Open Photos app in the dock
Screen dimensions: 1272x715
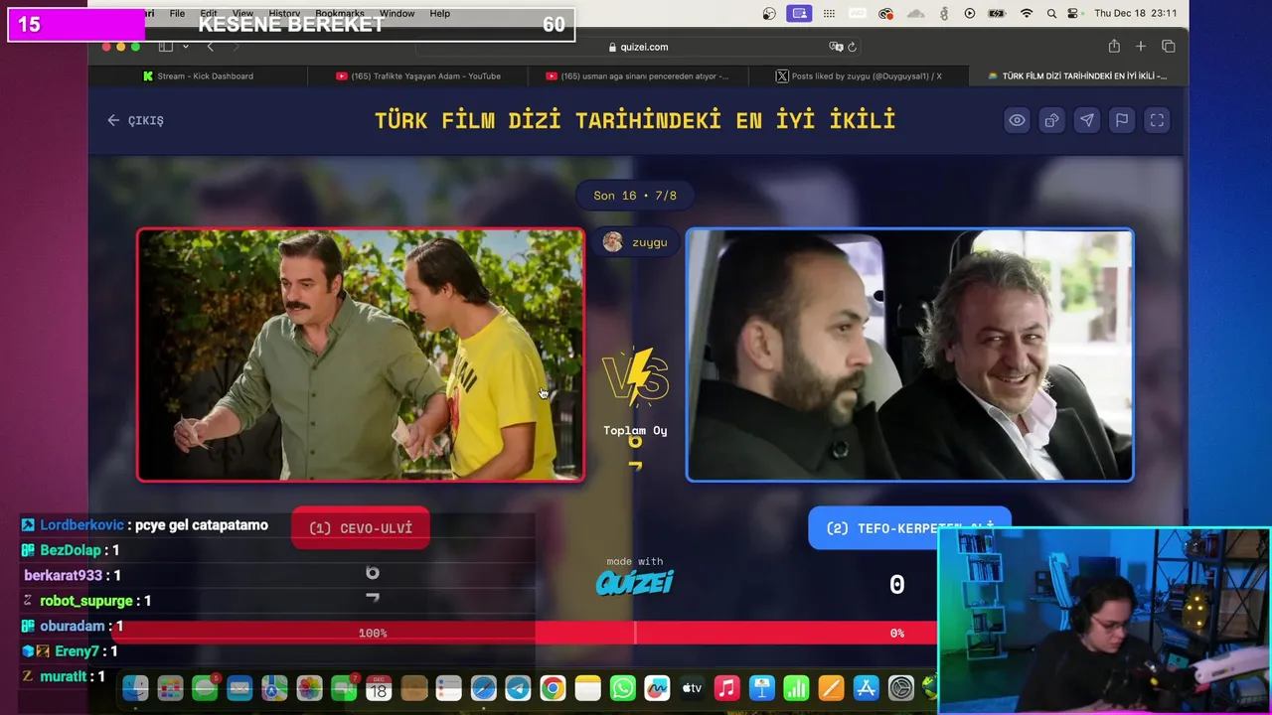tap(309, 688)
